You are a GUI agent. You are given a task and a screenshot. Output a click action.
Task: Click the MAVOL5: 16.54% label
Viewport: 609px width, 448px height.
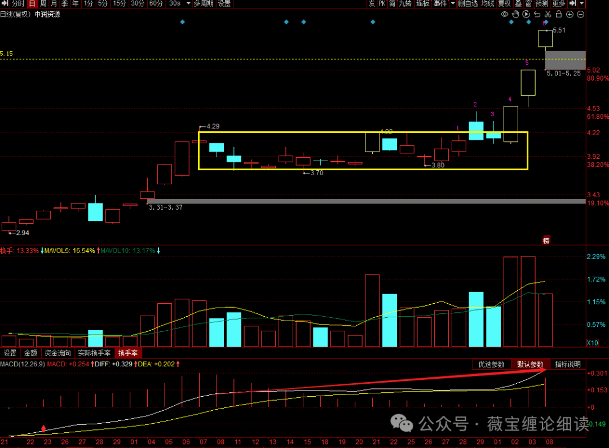pos(69,251)
